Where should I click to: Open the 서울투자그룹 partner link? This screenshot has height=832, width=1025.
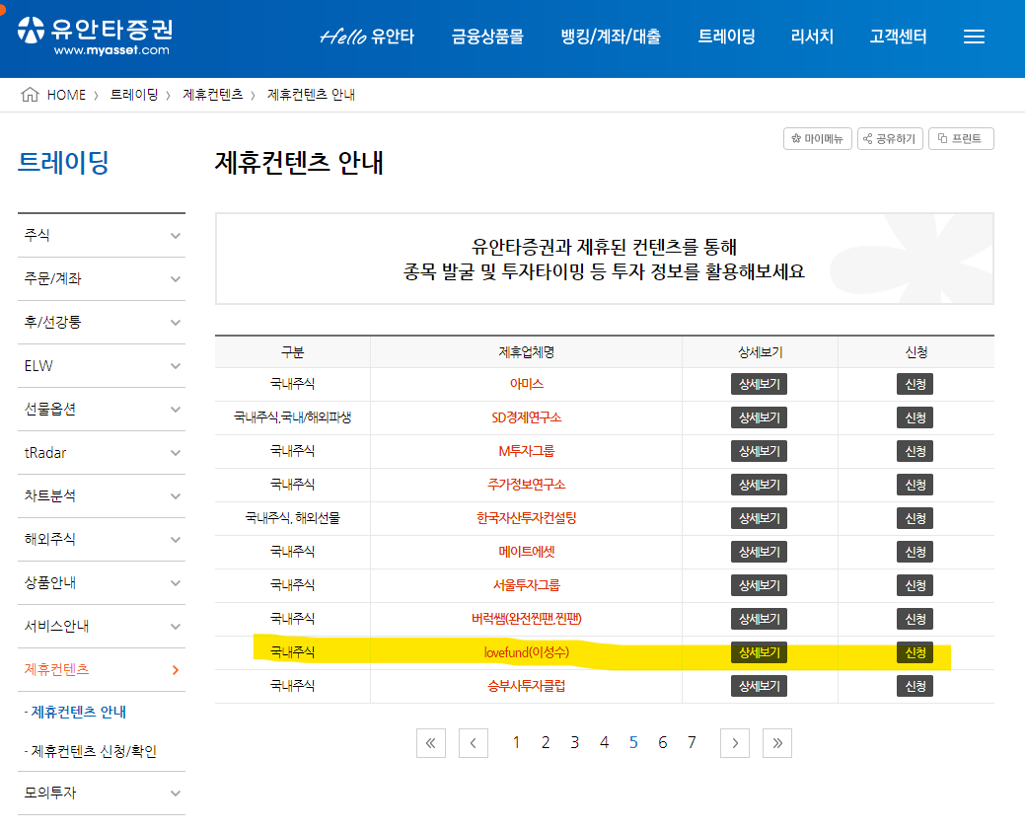click(x=526, y=585)
